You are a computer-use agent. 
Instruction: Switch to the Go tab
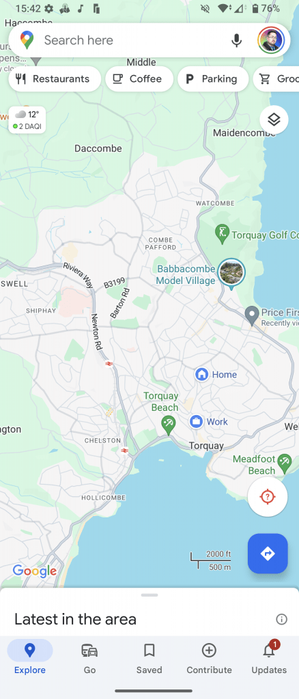click(89, 659)
